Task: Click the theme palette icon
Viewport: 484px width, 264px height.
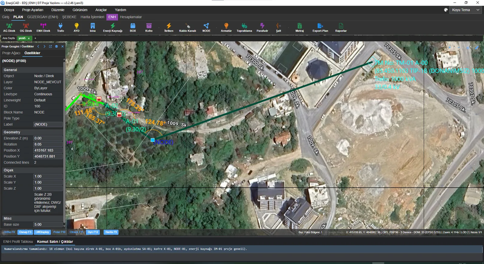Action: [446, 10]
